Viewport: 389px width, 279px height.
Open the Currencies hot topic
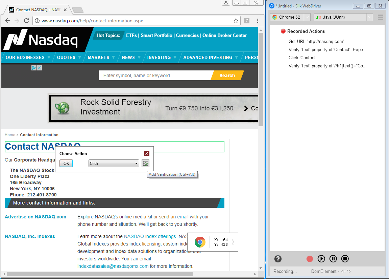pyautogui.click(x=187, y=35)
